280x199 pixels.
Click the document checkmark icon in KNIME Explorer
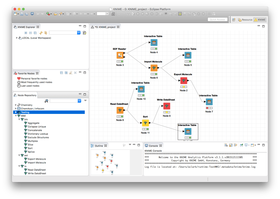click(x=84, y=33)
